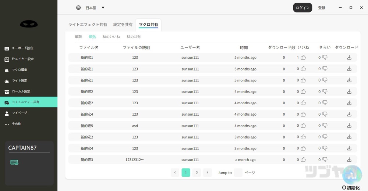Click the 登録 link
The height and width of the screenshot is (191, 368).
(x=322, y=8)
